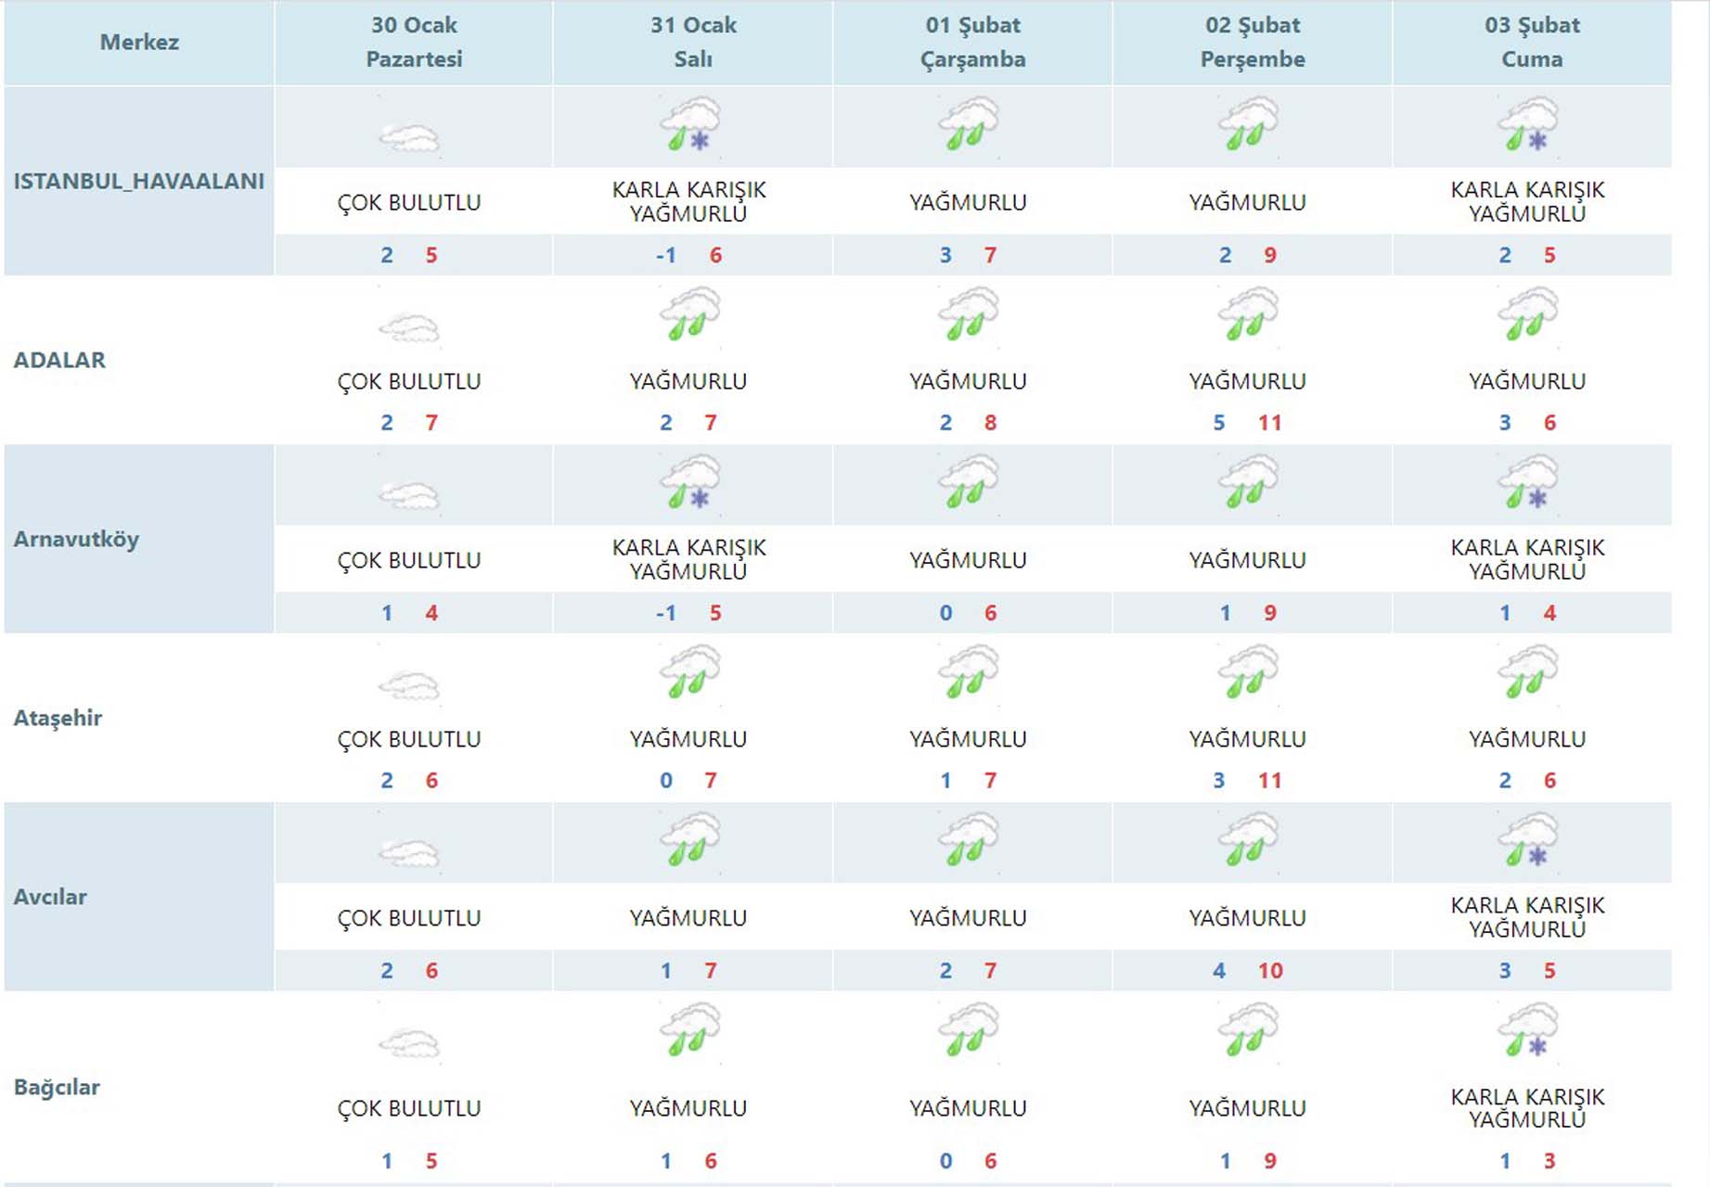Click the 02 Şubat Perşembe header
The width and height of the screenshot is (1710, 1187).
coord(1252,43)
